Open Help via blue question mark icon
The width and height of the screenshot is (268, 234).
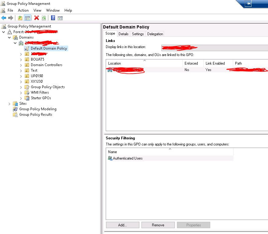53,18
